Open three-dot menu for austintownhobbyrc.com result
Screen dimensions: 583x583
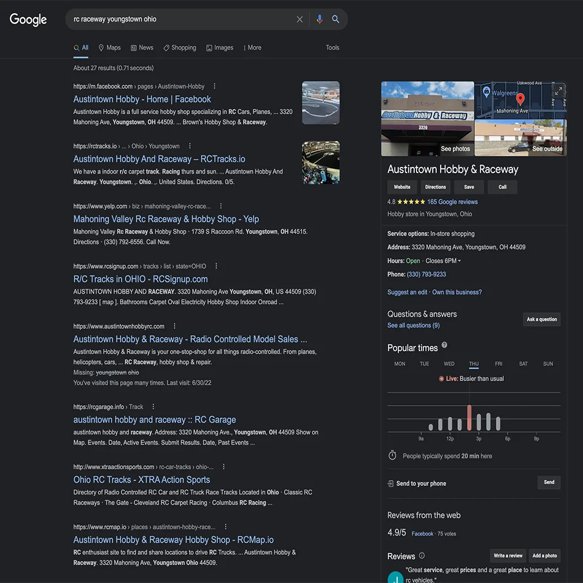click(x=174, y=326)
